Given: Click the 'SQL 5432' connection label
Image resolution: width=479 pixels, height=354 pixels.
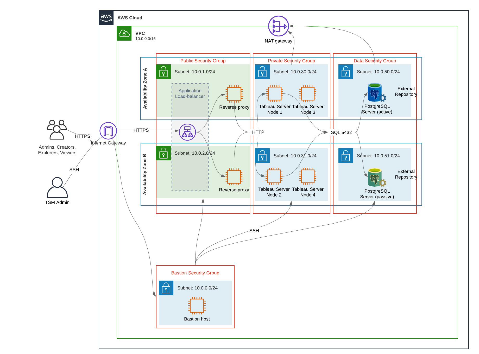Looking at the screenshot, I should pos(341,132).
